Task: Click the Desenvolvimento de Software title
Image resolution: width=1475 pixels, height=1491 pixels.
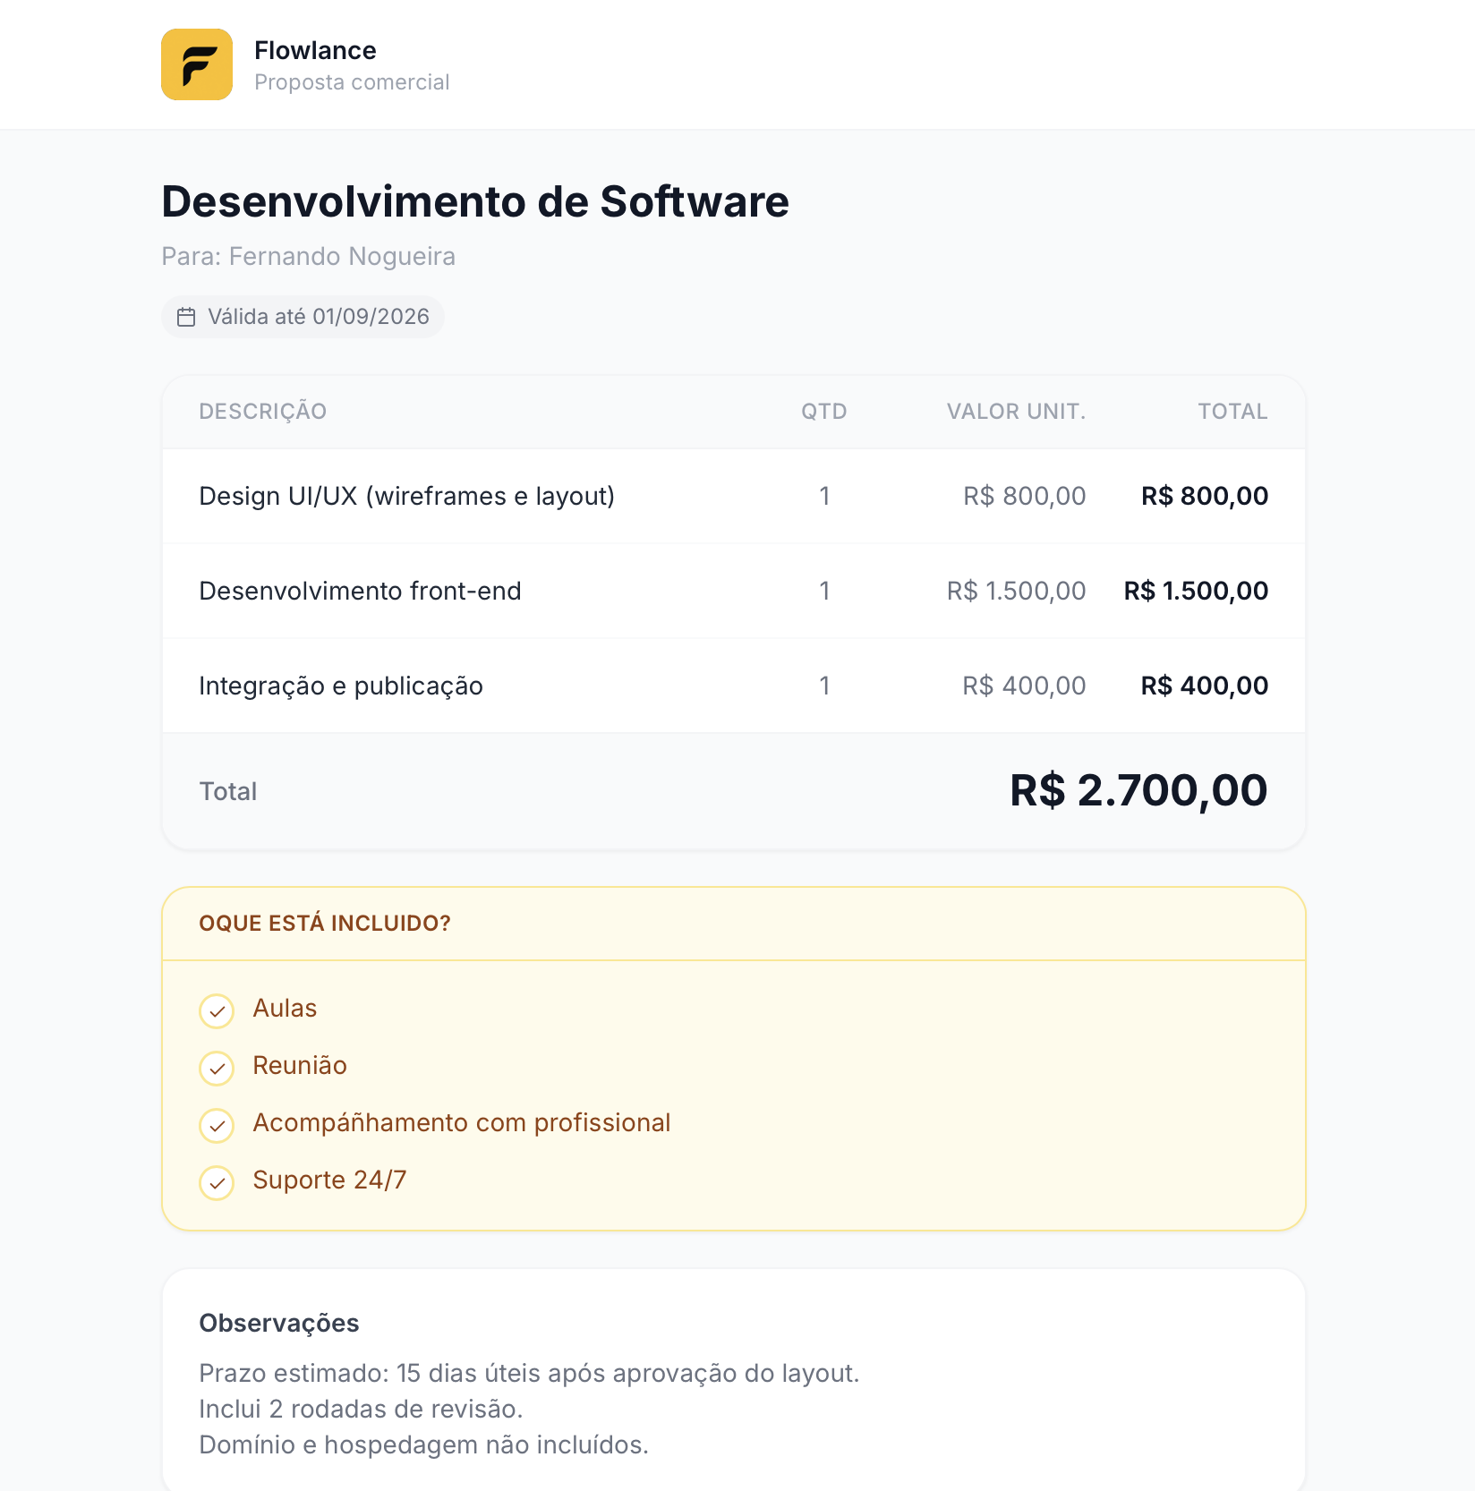Action: 475,201
